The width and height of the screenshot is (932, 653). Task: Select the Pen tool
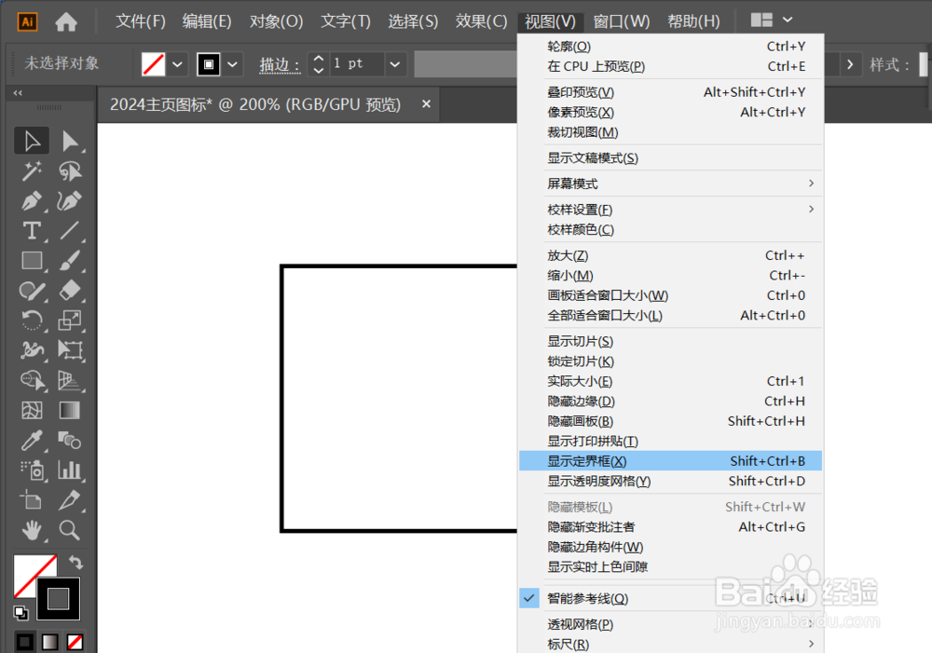tap(32, 201)
